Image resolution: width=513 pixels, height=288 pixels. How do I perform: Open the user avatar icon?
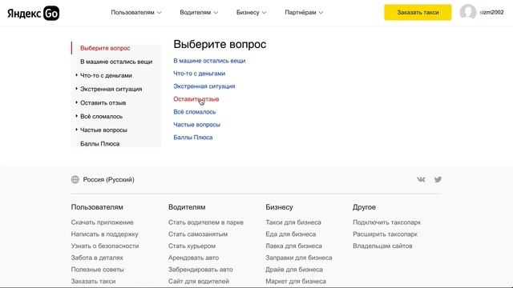point(468,12)
